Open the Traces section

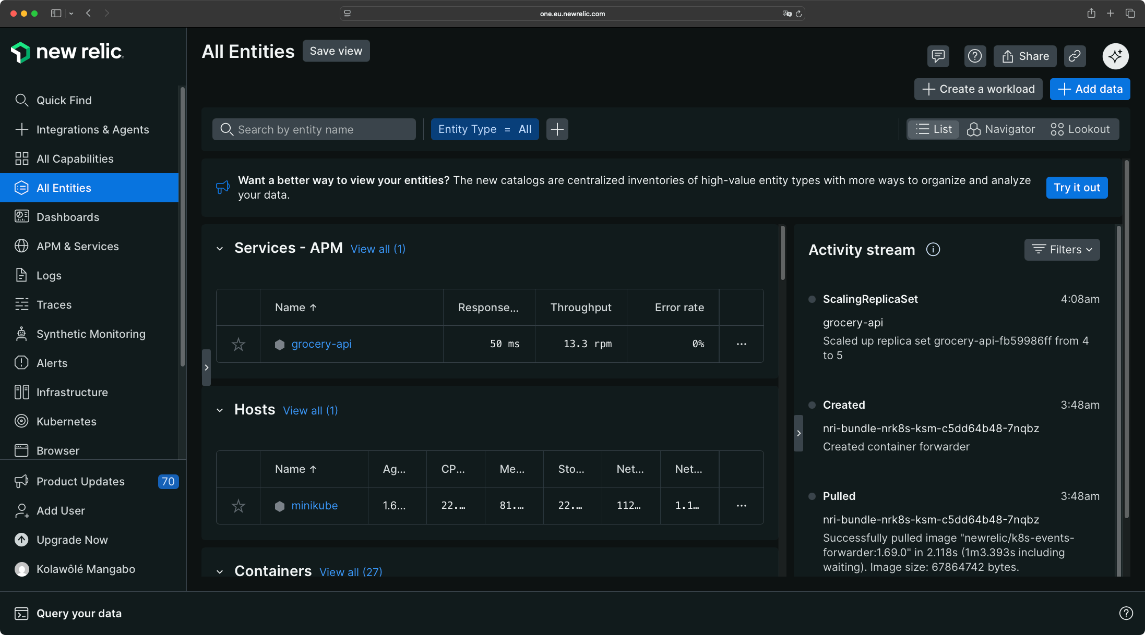point(54,304)
